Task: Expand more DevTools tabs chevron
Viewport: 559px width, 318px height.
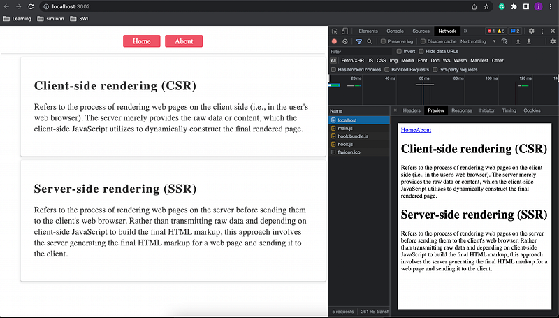Action: coord(465,31)
